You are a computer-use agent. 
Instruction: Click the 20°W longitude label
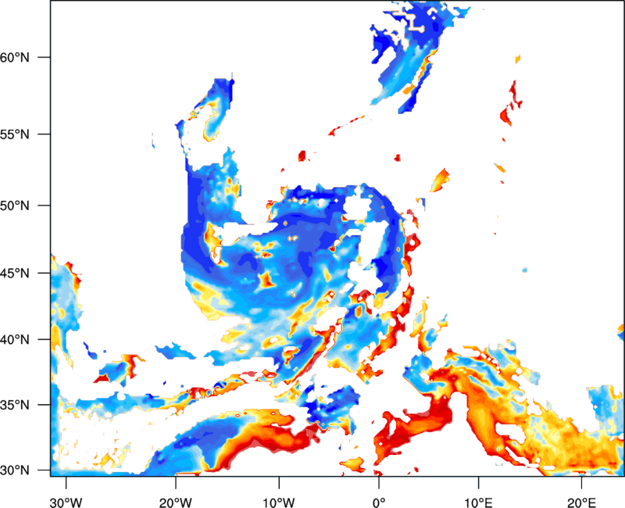(176, 503)
